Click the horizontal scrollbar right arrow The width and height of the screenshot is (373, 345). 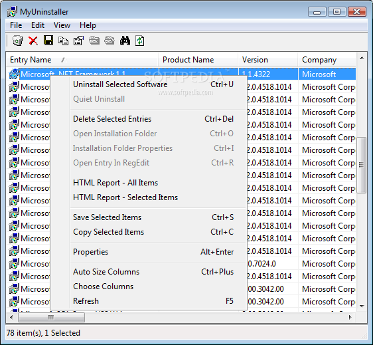tap(350, 317)
